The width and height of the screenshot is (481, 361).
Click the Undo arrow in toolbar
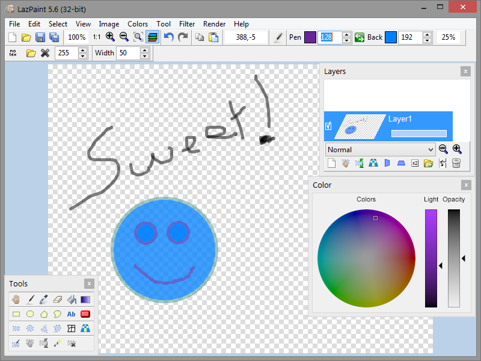coord(169,37)
